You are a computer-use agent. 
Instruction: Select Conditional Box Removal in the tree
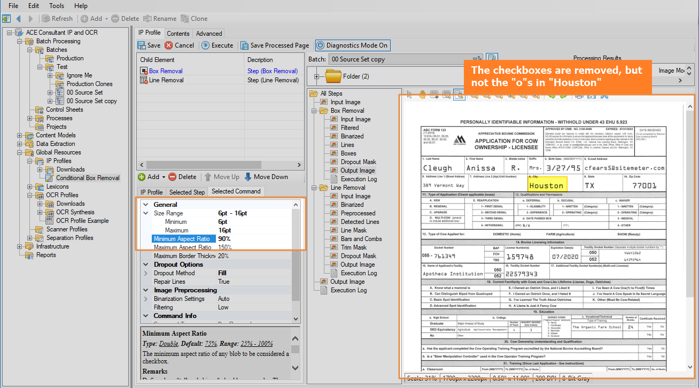[x=88, y=178]
